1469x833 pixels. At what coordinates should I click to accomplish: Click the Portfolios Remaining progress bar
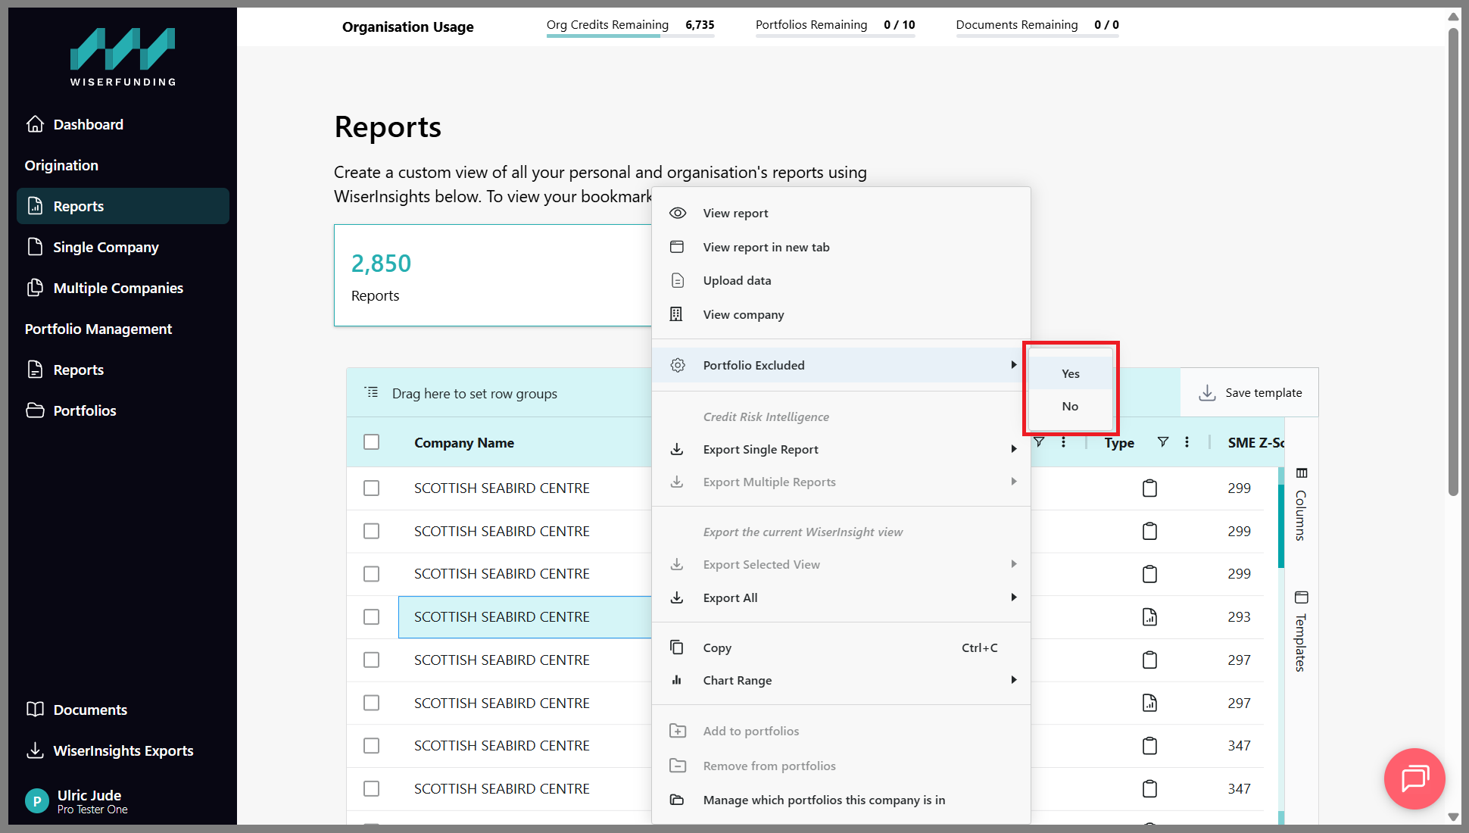pyautogui.click(x=835, y=36)
